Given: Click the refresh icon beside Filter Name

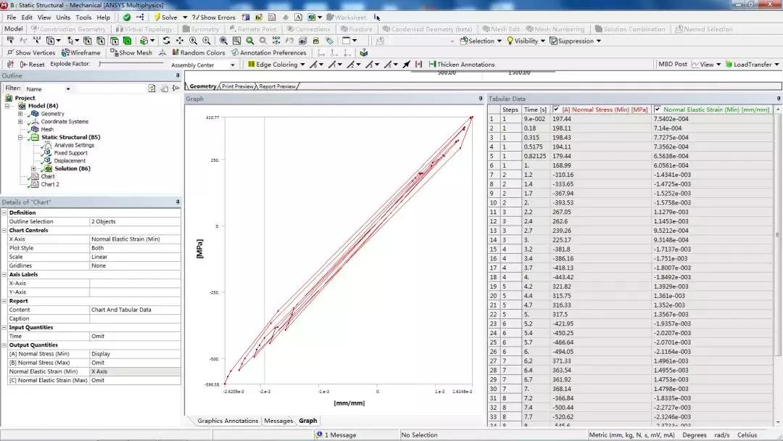Looking at the screenshot, I should click(152, 88).
